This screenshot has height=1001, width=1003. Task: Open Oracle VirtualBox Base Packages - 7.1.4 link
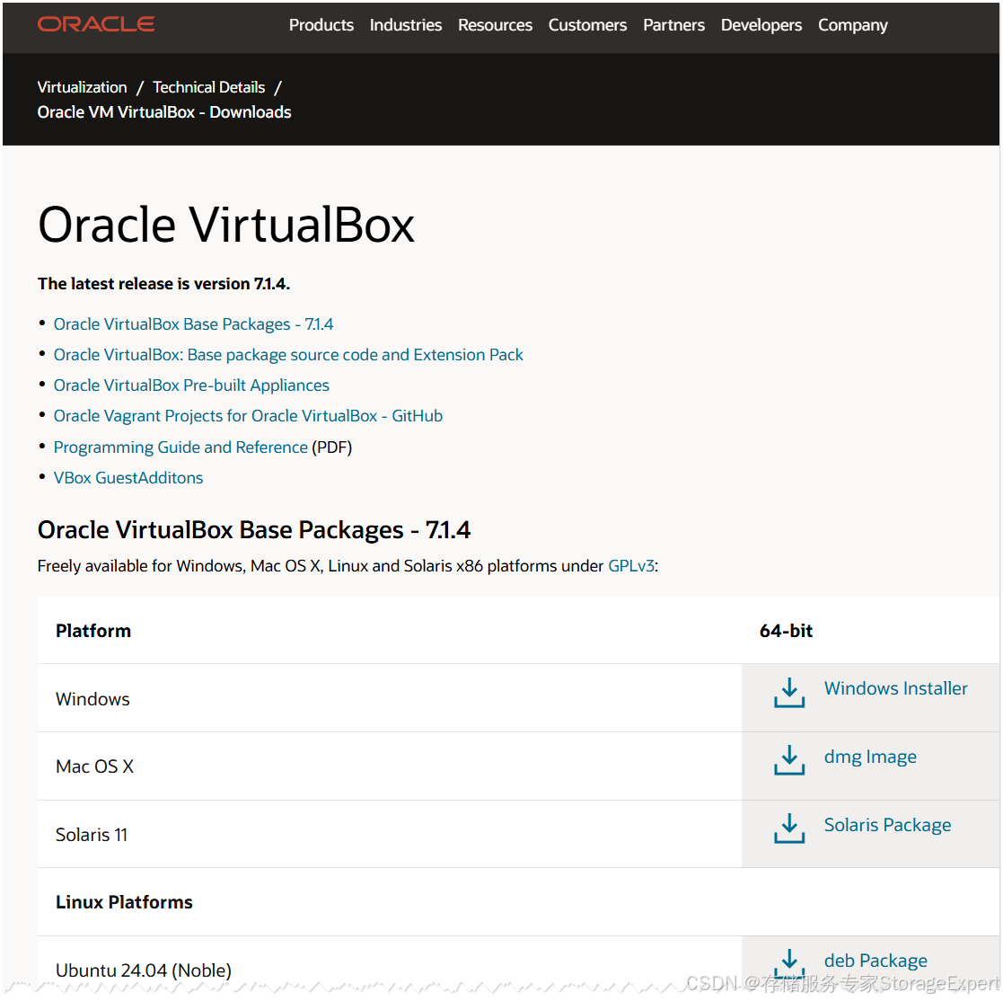[193, 324]
